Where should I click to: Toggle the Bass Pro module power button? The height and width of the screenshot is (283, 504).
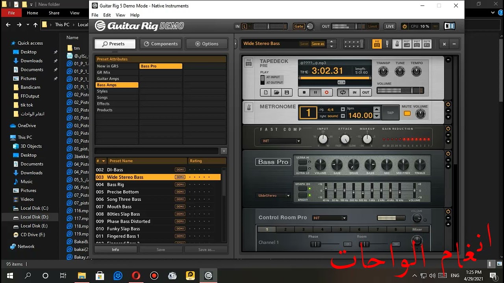pos(448,154)
